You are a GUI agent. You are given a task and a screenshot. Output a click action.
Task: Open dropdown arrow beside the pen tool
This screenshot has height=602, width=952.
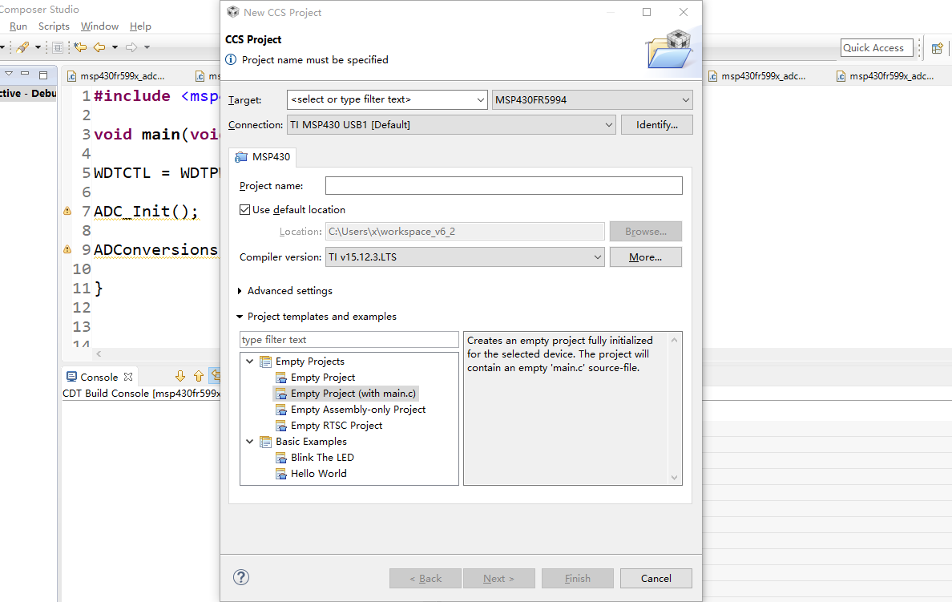click(38, 47)
